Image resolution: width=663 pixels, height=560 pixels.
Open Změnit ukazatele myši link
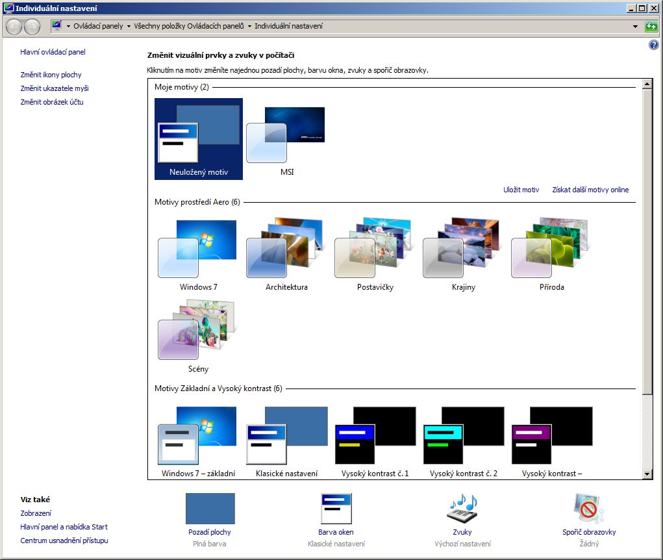(x=55, y=88)
